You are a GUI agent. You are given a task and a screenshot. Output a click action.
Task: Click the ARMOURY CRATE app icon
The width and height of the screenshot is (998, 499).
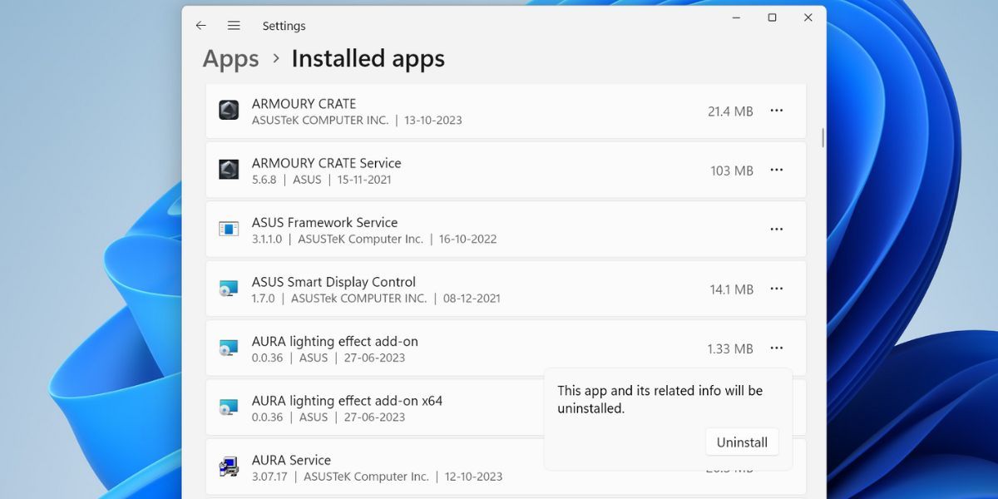coord(228,109)
